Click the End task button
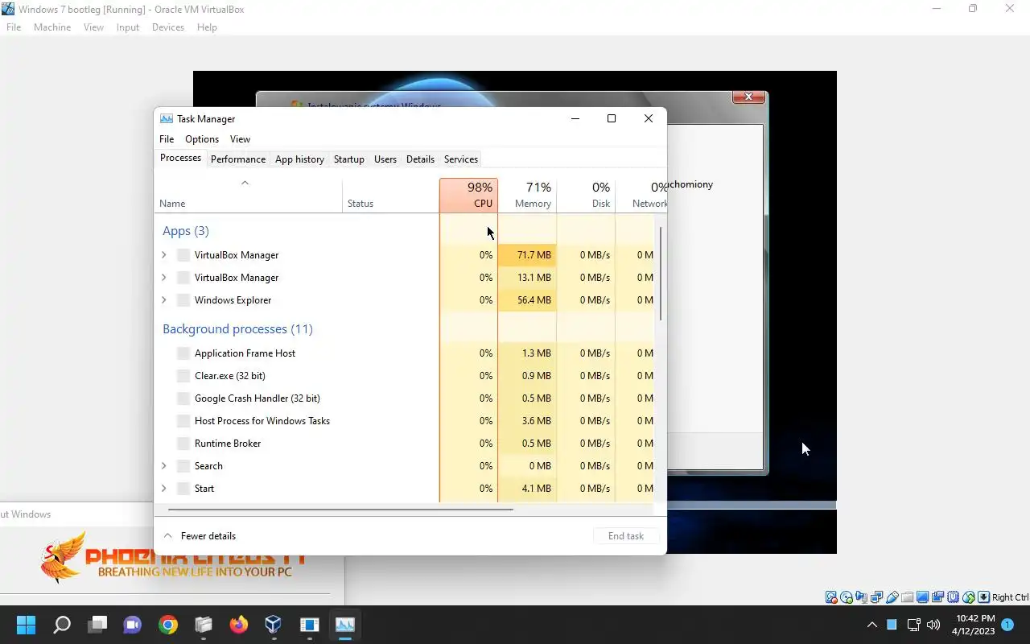Viewport: 1030px width, 644px height. (x=626, y=536)
